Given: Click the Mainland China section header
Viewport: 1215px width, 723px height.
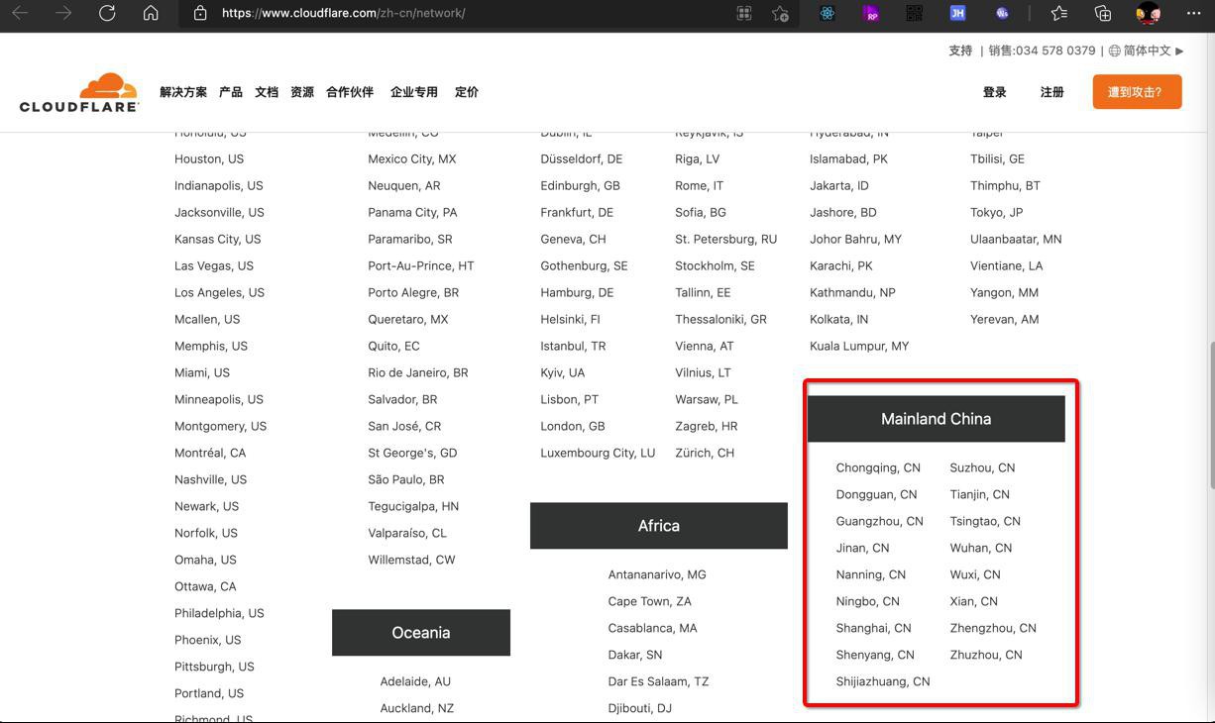Looking at the screenshot, I should point(937,419).
